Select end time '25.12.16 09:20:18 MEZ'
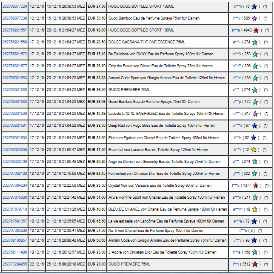Screen dimensions: 274x274 click(x=66, y=264)
